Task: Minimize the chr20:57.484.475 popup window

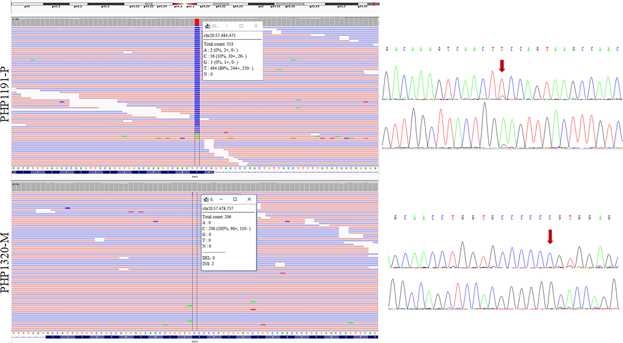Action: [227, 26]
